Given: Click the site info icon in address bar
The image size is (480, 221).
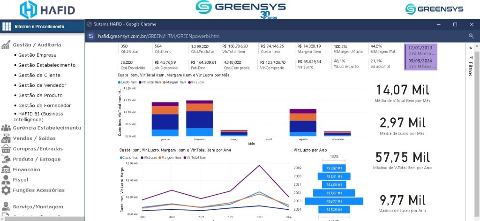Looking at the screenshot, I should [91, 36].
